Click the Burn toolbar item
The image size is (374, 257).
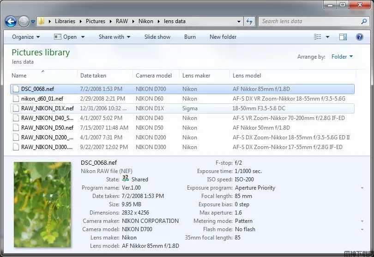pyautogui.click(x=190, y=37)
